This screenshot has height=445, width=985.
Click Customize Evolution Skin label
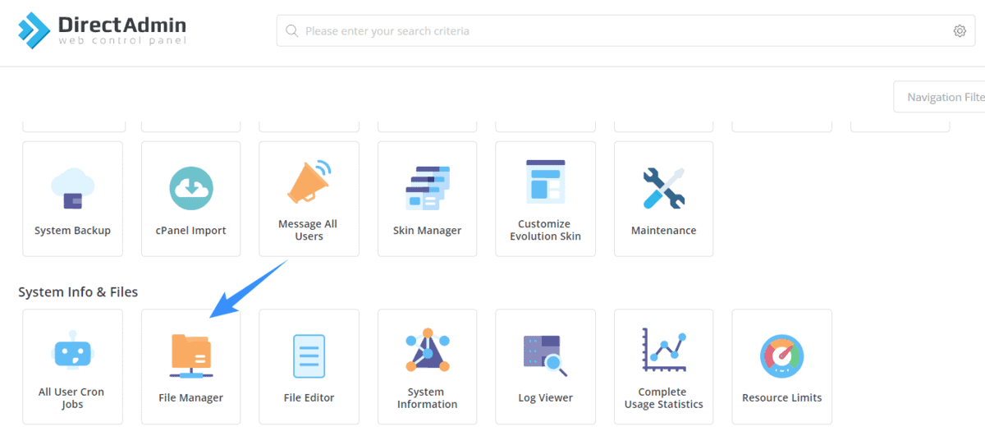[545, 230]
